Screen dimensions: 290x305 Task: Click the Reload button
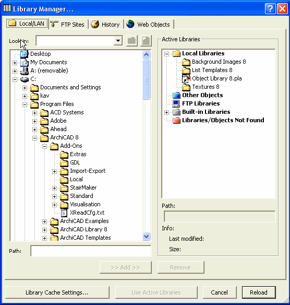click(x=259, y=292)
